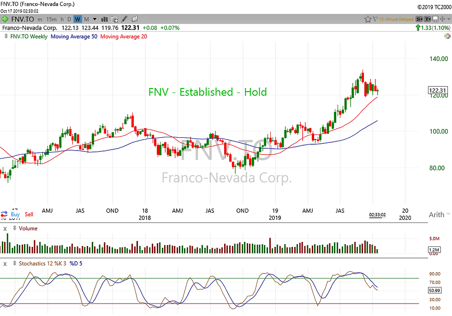Click the Moving Average 20 label

coord(124,36)
